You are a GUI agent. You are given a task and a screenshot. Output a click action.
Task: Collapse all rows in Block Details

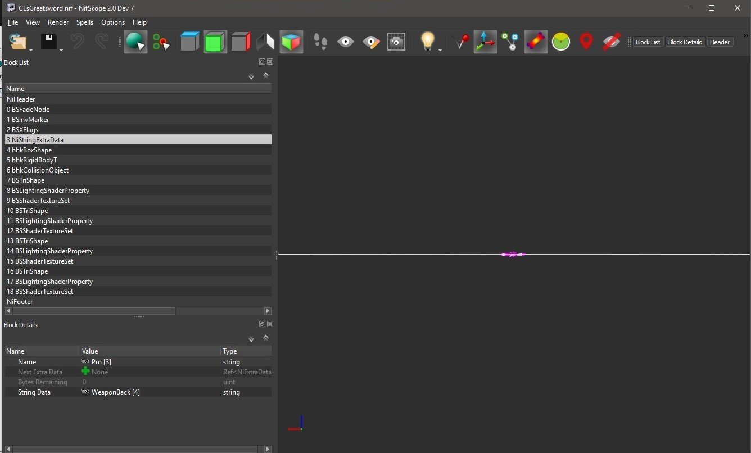point(266,337)
